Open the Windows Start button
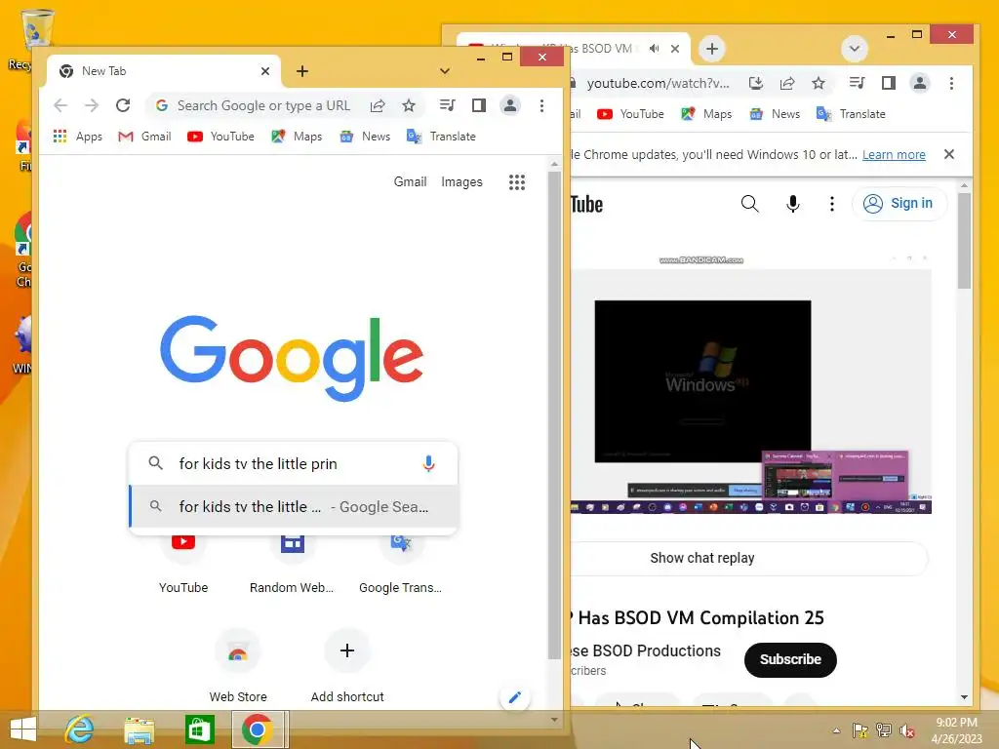 pos(23,729)
